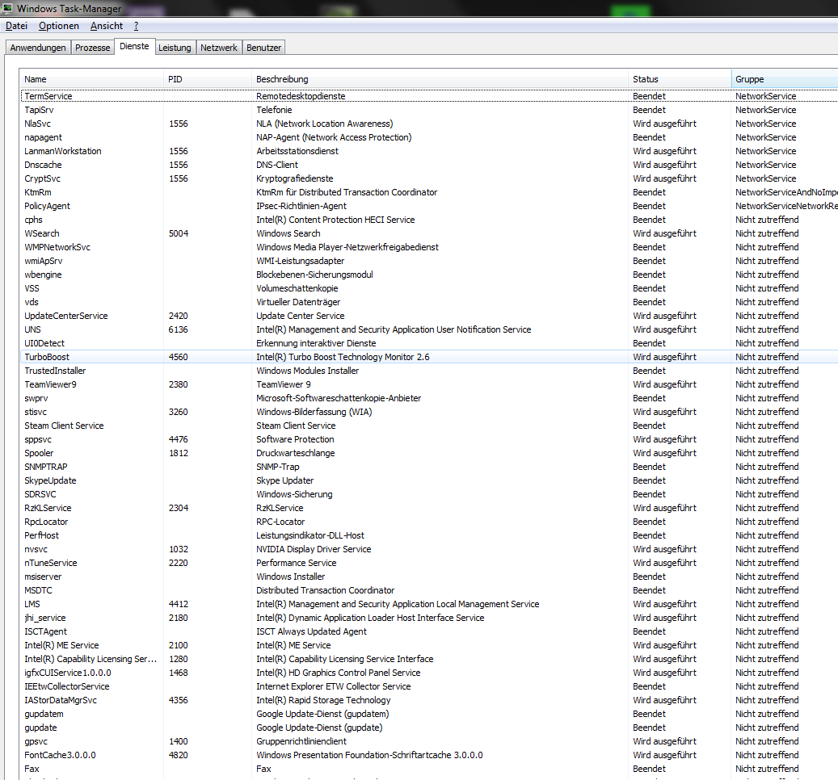Open the Datei menu

(x=17, y=26)
